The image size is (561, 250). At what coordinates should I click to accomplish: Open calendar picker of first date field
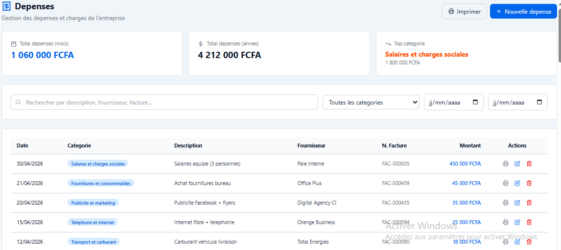(x=475, y=102)
